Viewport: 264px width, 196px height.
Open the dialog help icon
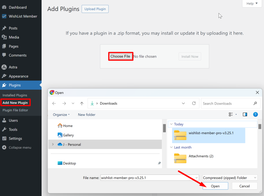click(255, 115)
